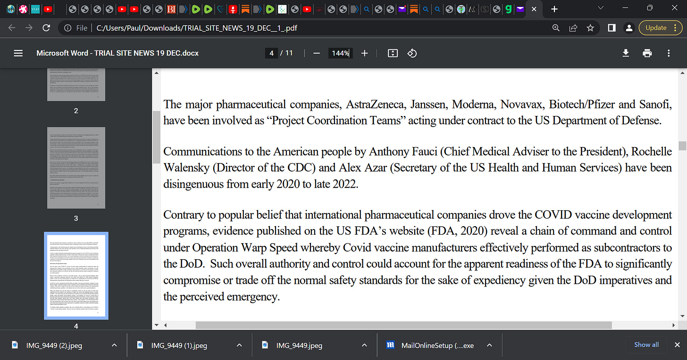Bookmark this tab with the star icon
This screenshot has height=360, width=687.
click(590, 28)
